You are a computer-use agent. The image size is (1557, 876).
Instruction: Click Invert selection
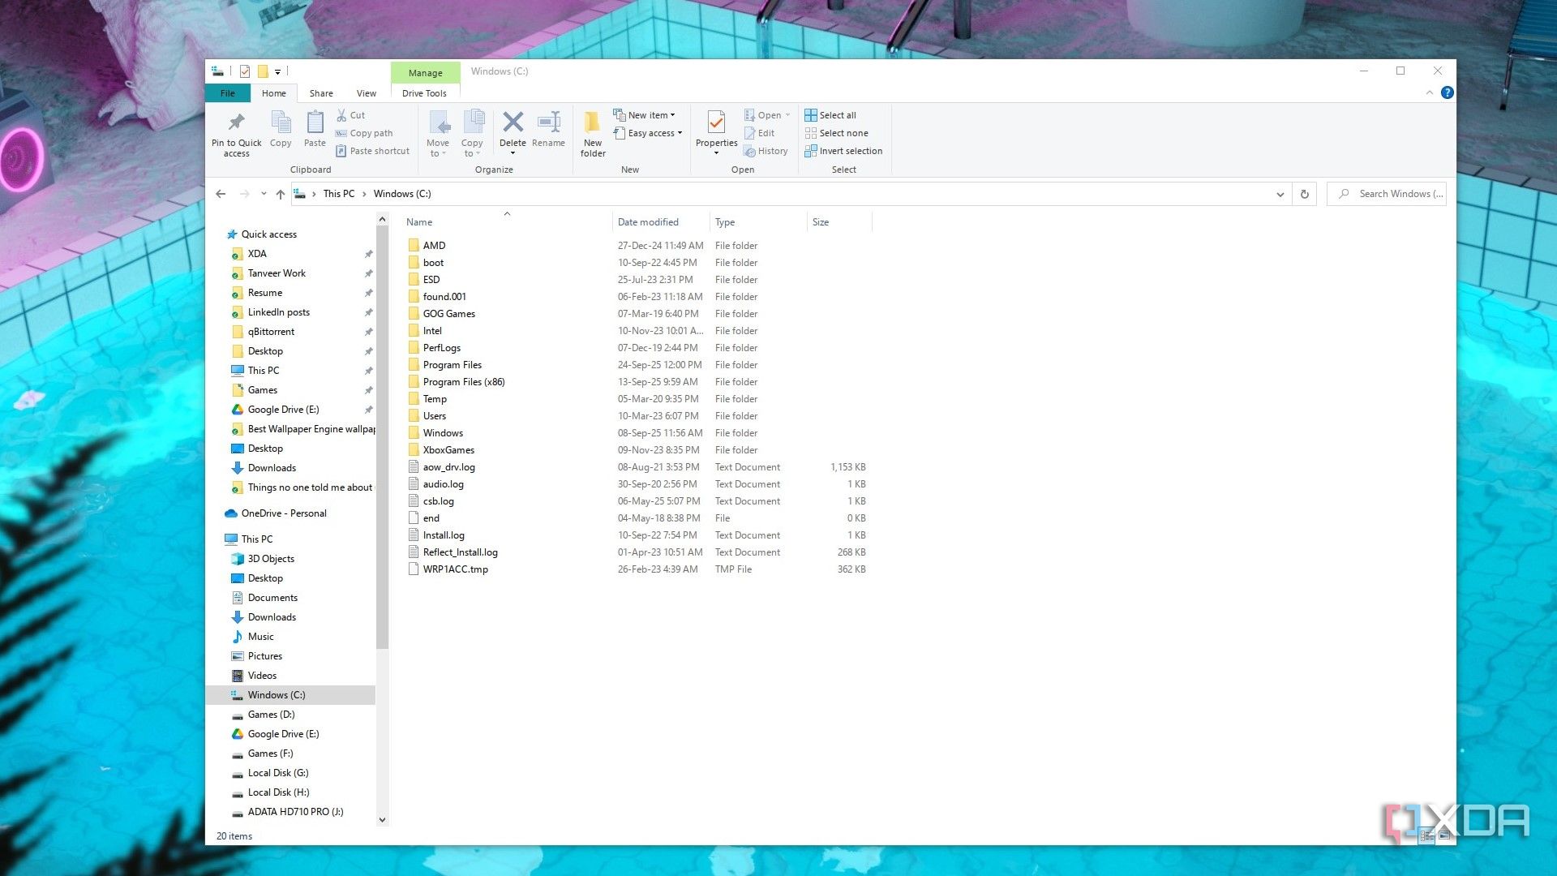843,151
